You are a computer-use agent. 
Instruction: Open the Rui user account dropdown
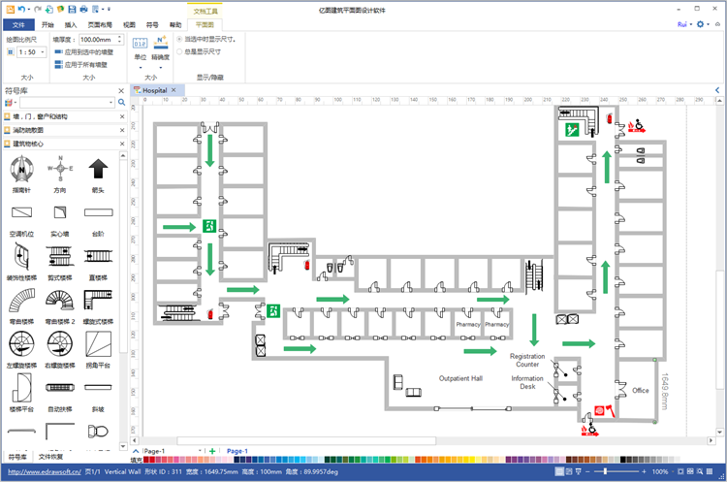point(685,24)
